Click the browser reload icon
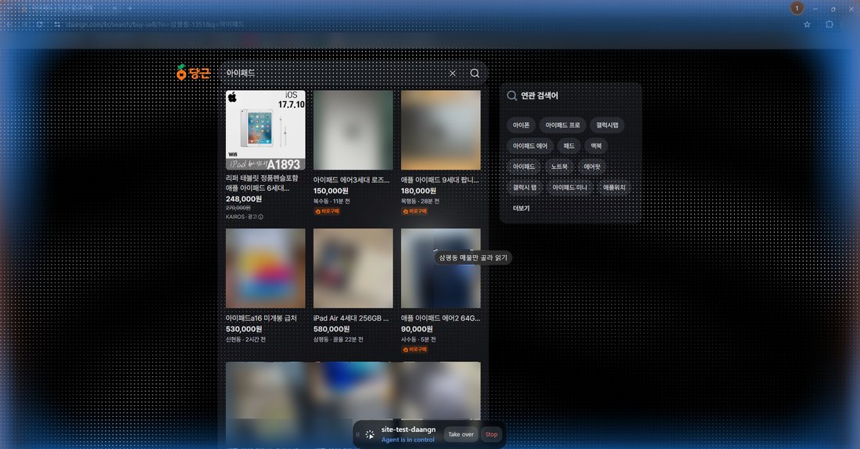Viewport: 860px width, 449px height. coord(40,24)
